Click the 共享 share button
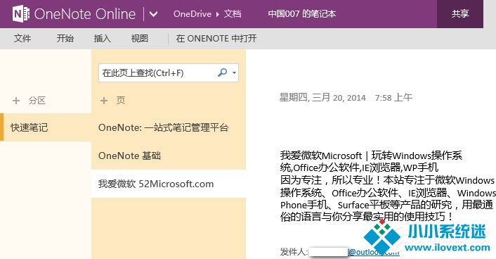496x259 pixels. 460,14
